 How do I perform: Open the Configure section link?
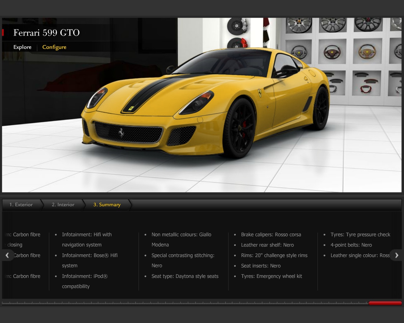tap(54, 47)
